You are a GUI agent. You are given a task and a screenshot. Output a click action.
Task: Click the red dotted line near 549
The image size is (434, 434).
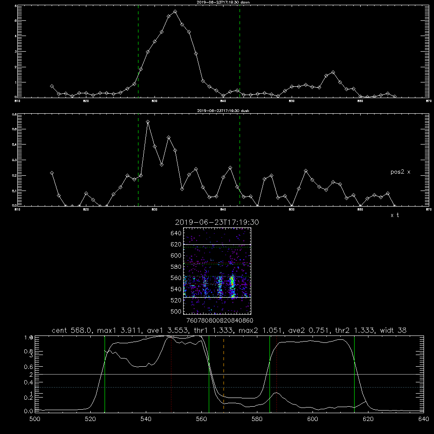point(171,374)
